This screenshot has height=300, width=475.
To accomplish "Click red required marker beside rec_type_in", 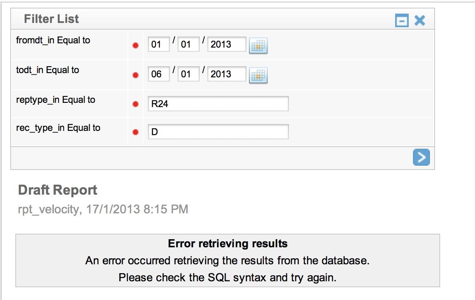I will [136, 132].
